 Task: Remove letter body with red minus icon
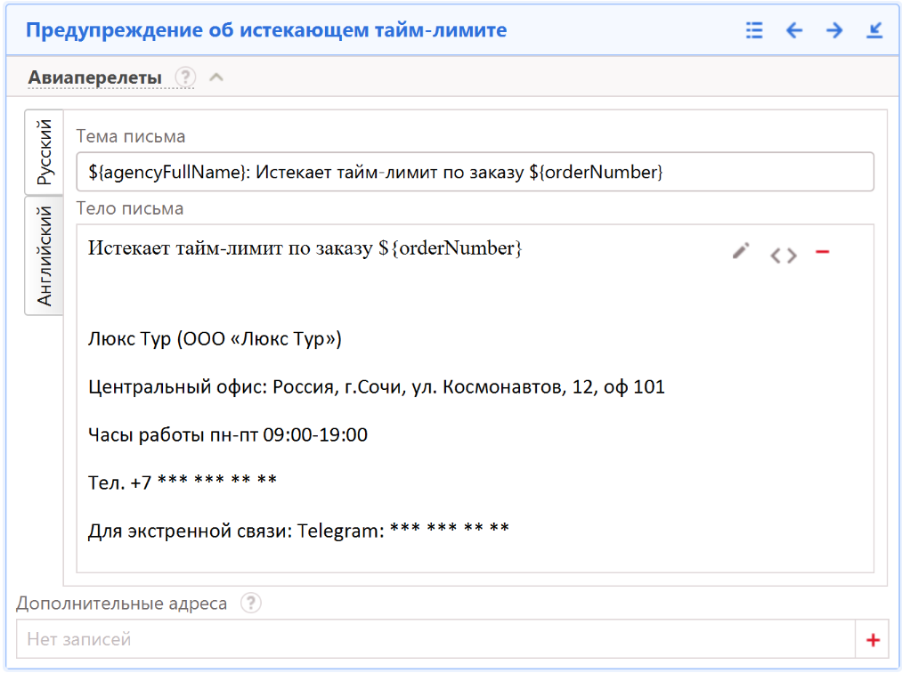click(822, 253)
